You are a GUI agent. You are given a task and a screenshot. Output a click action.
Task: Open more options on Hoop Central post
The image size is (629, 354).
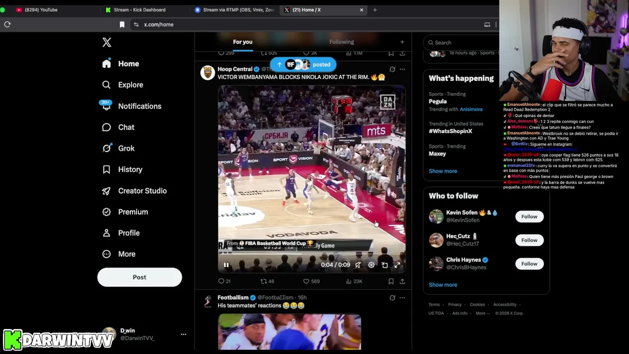pyautogui.click(x=402, y=69)
